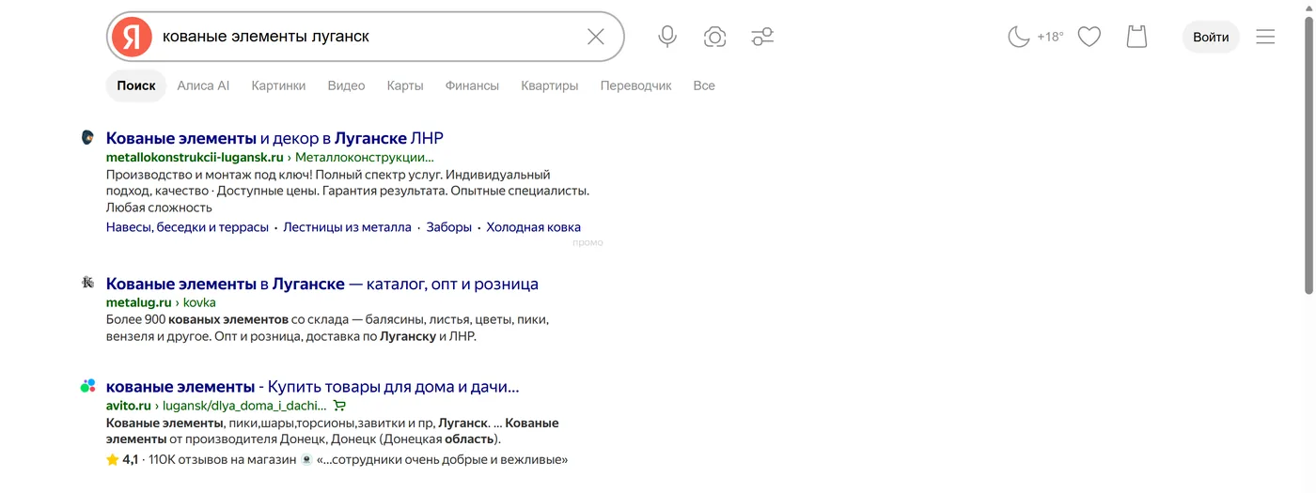
Task: Open the 'Металлоконструкции…' breadcrumb link
Action: (x=365, y=157)
